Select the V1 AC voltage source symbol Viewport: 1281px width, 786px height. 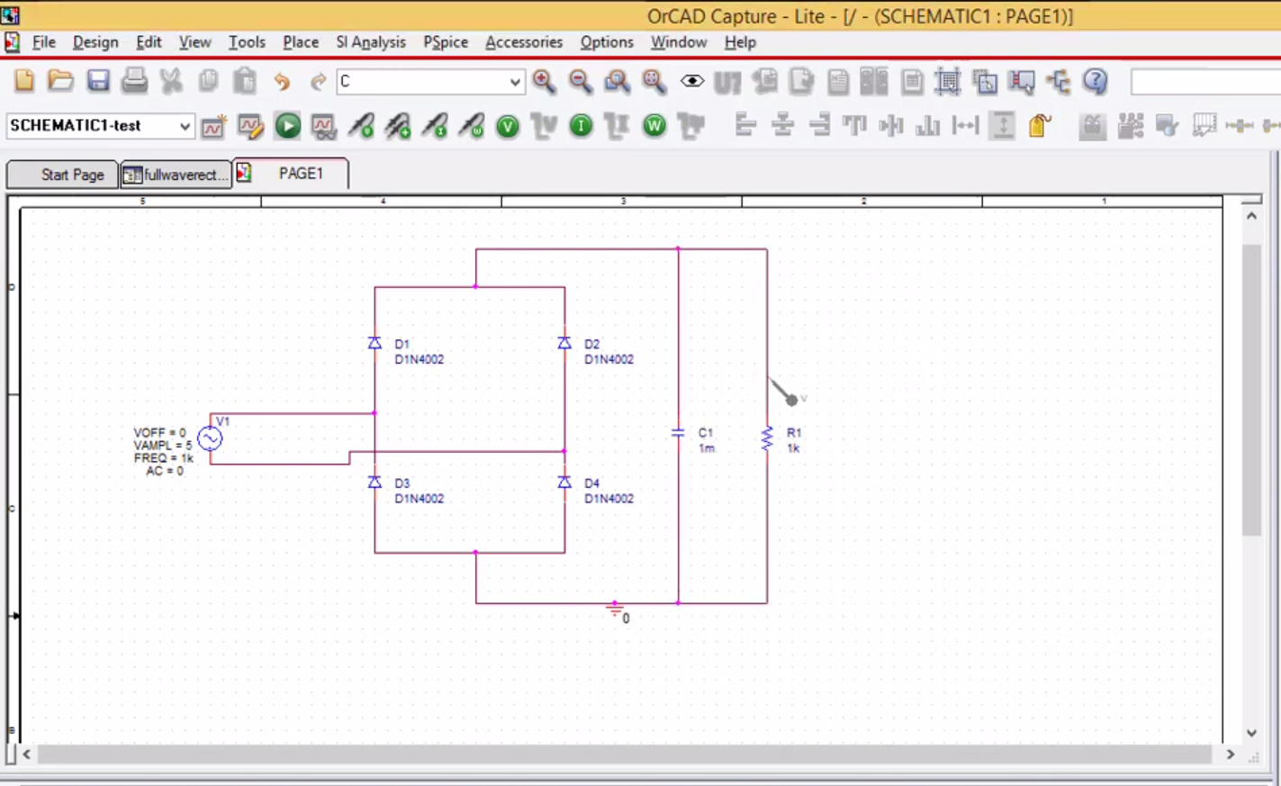click(210, 438)
